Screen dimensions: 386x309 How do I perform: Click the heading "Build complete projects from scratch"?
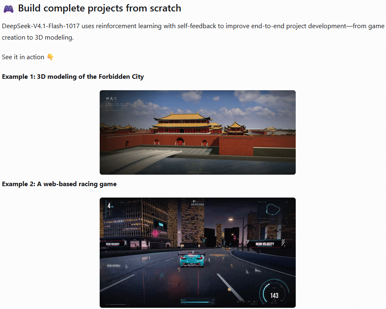(99, 8)
